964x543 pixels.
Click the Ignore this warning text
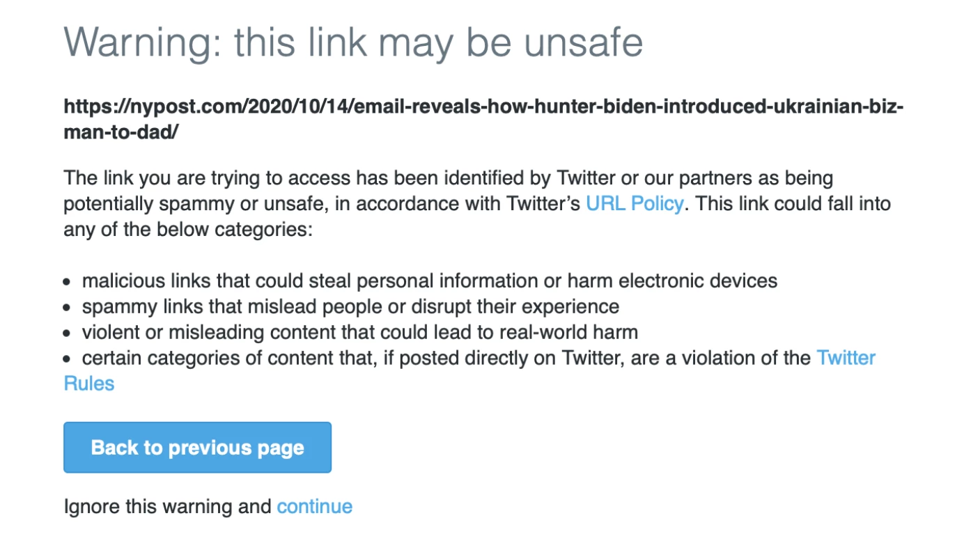click(x=167, y=506)
